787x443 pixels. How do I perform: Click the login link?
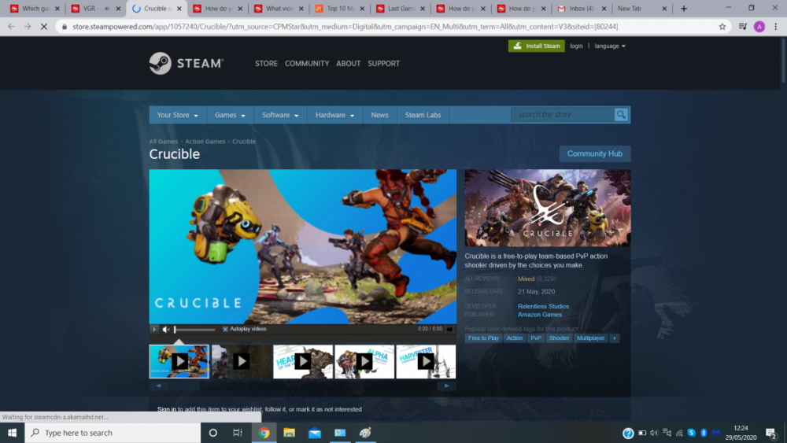[576, 46]
